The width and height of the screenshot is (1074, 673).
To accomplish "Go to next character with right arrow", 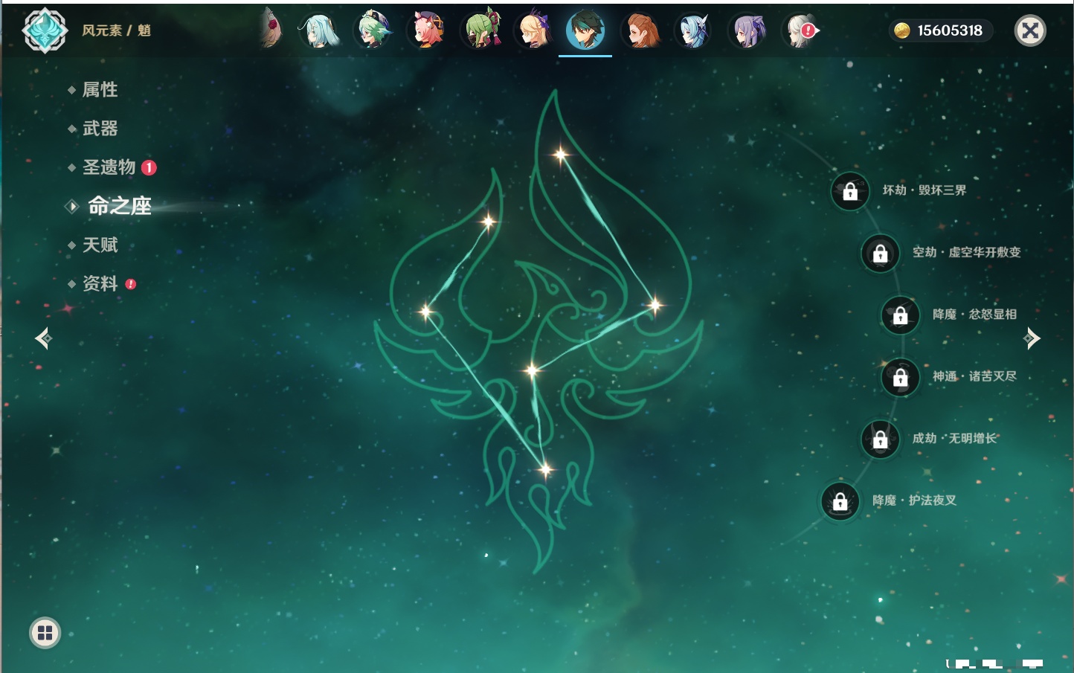I will 1032,338.
